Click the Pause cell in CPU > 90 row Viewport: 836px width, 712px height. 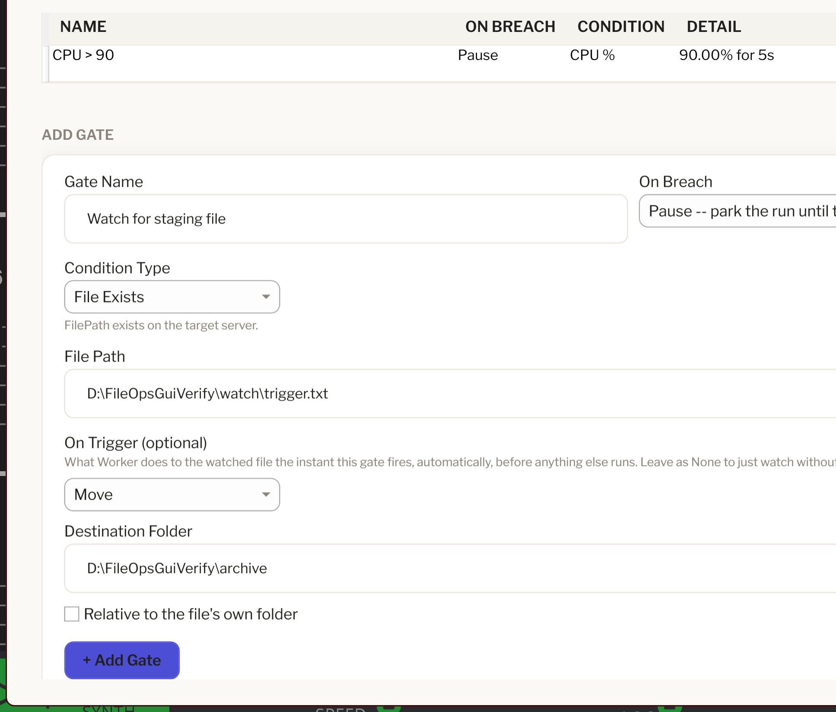pos(478,55)
